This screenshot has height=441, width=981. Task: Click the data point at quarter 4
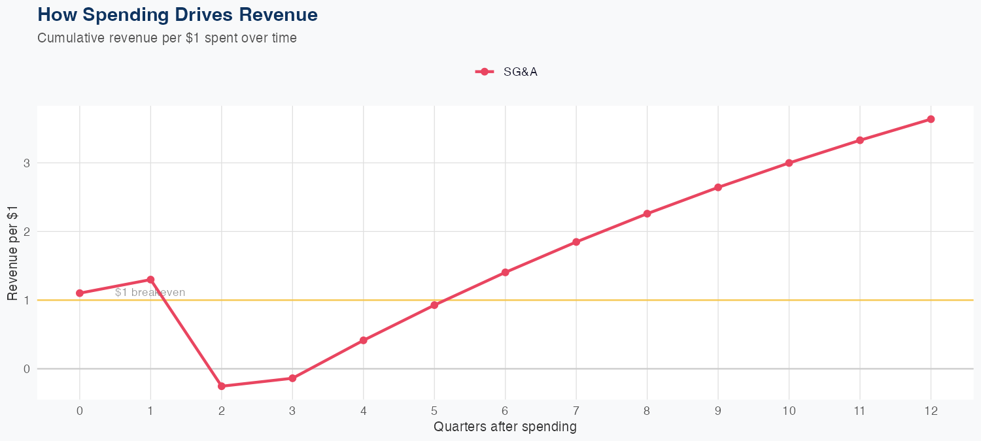364,340
